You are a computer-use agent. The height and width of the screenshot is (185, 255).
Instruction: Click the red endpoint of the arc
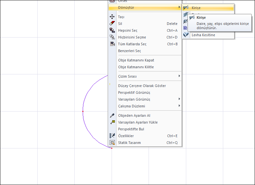pyautogui.click(x=112, y=148)
